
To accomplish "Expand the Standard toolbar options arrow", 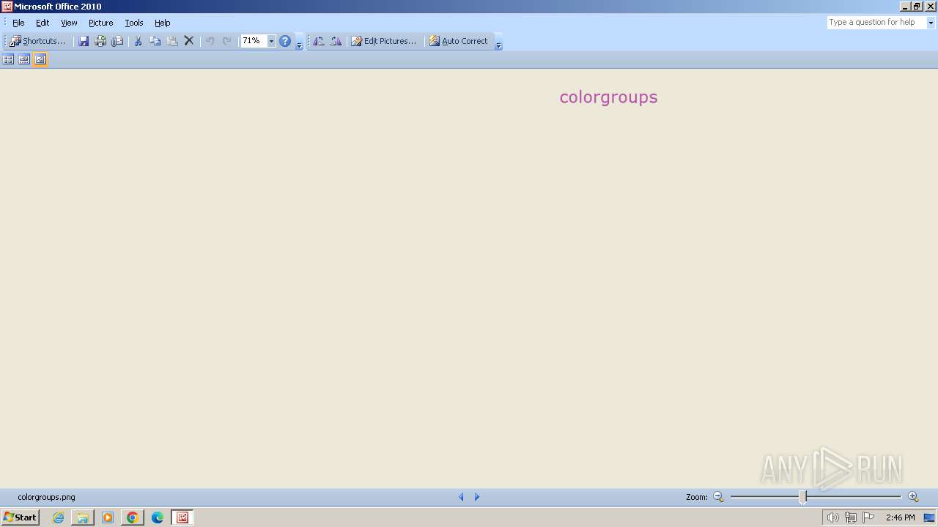I will point(299,42).
